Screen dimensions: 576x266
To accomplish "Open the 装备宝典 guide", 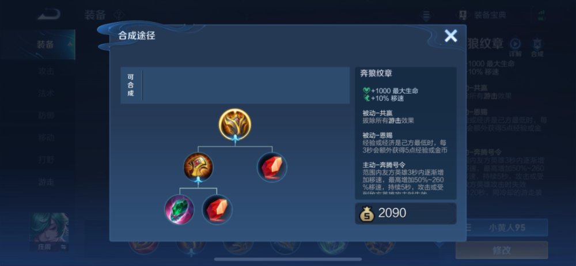I will pyautogui.click(x=482, y=15).
